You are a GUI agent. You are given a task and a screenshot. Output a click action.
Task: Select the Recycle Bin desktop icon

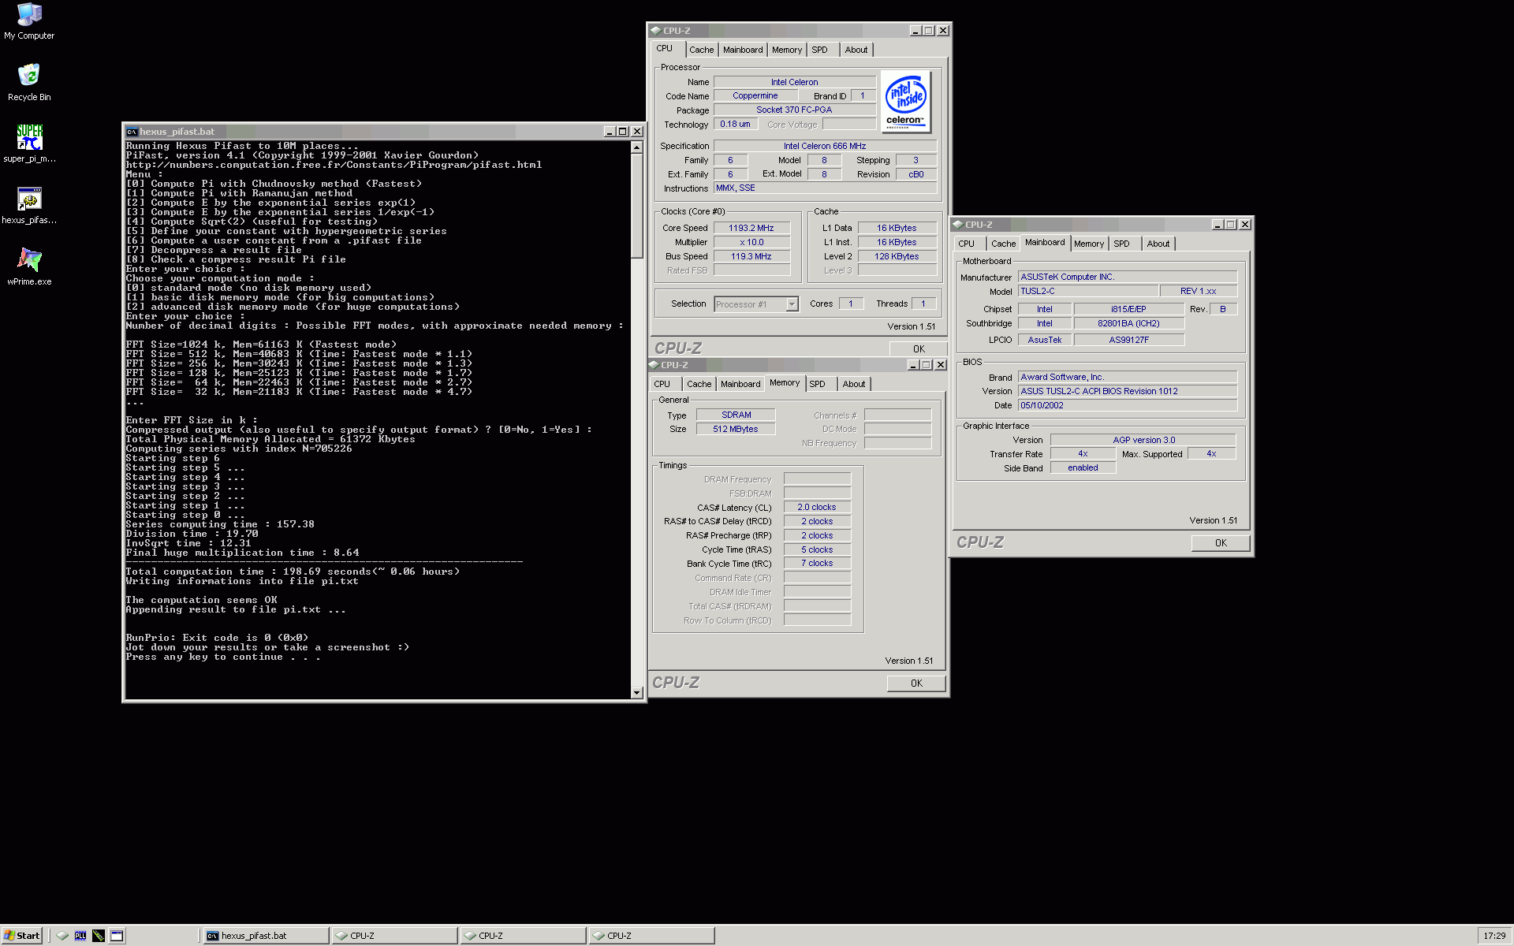tap(29, 82)
